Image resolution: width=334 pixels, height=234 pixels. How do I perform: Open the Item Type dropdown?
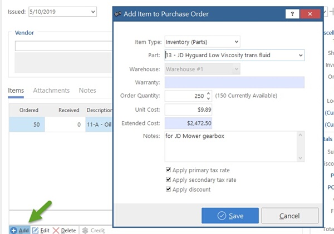click(x=236, y=42)
